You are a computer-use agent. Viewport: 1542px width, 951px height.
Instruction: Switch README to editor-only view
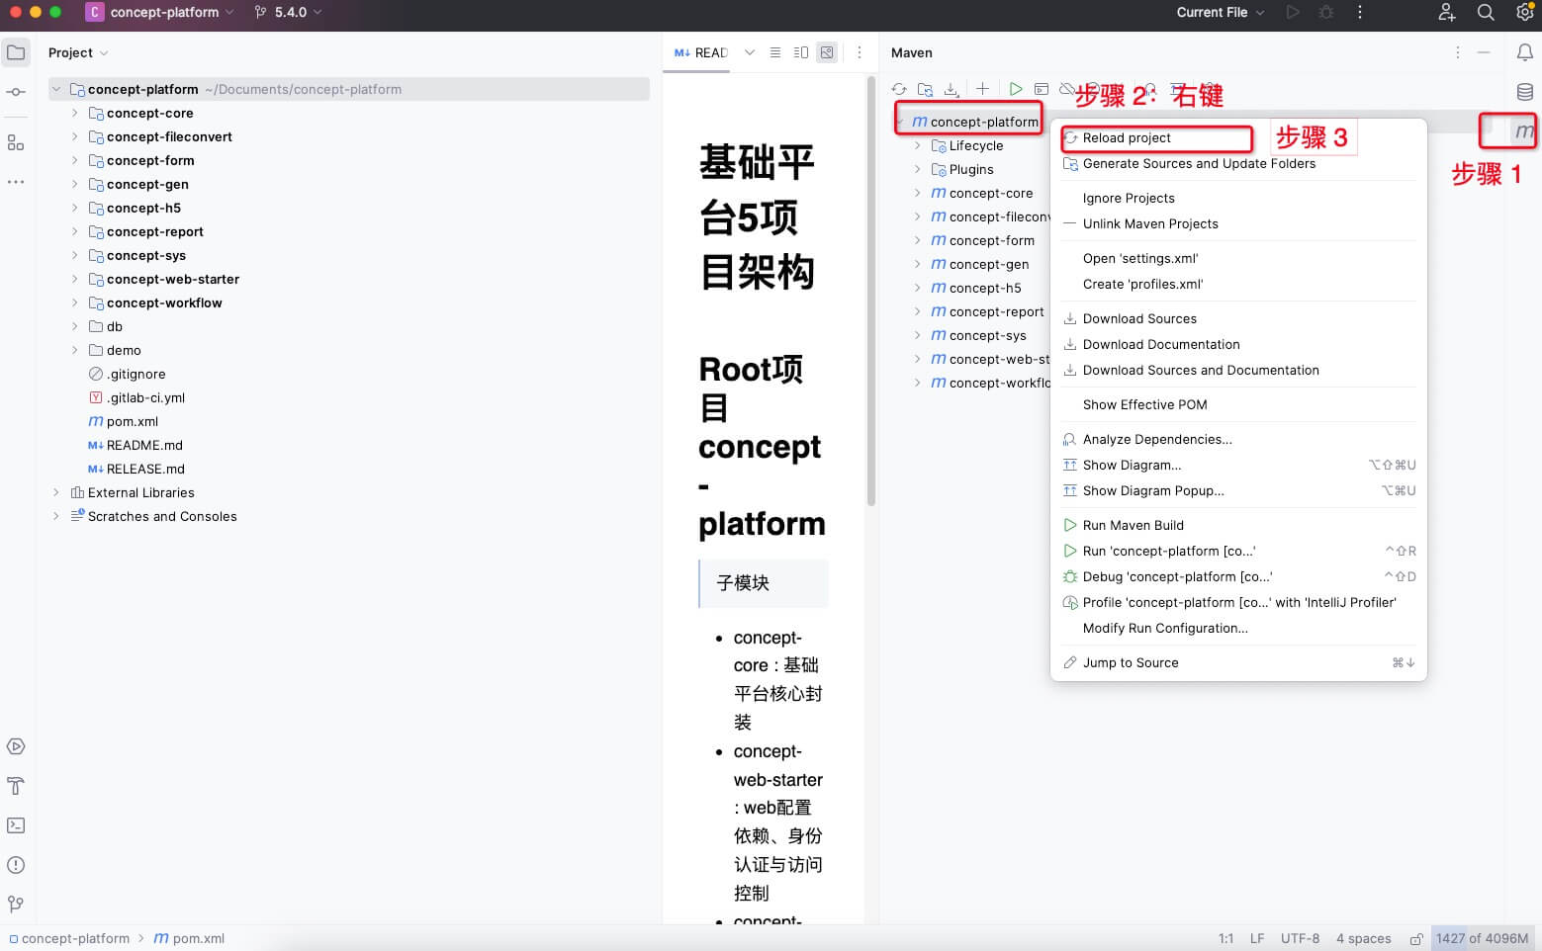[x=775, y=52]
